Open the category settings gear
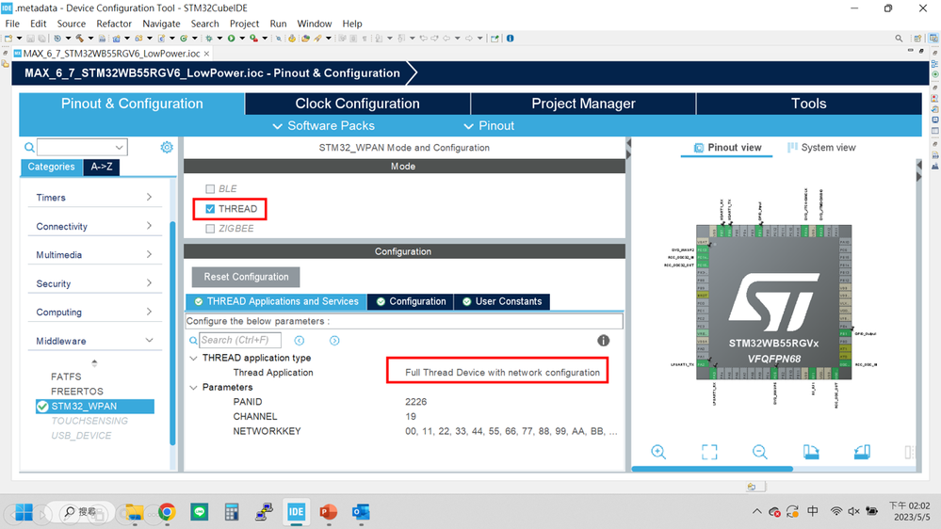The width and height of the screenshot is (941, 529). pyautogui.click(x=167, y=147)
